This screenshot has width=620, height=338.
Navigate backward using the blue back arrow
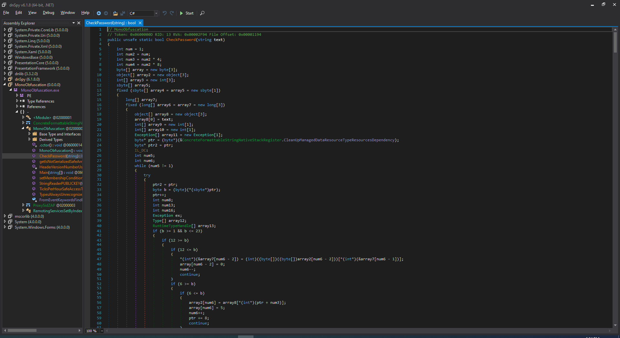pos(99,13)
